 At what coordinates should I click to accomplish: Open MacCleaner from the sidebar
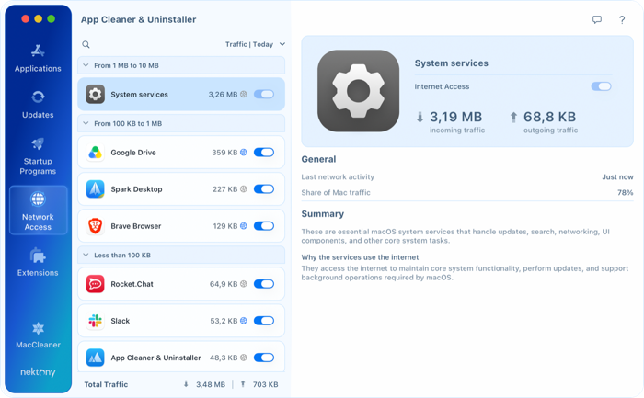pyautogui.click(x=38, y=335)
